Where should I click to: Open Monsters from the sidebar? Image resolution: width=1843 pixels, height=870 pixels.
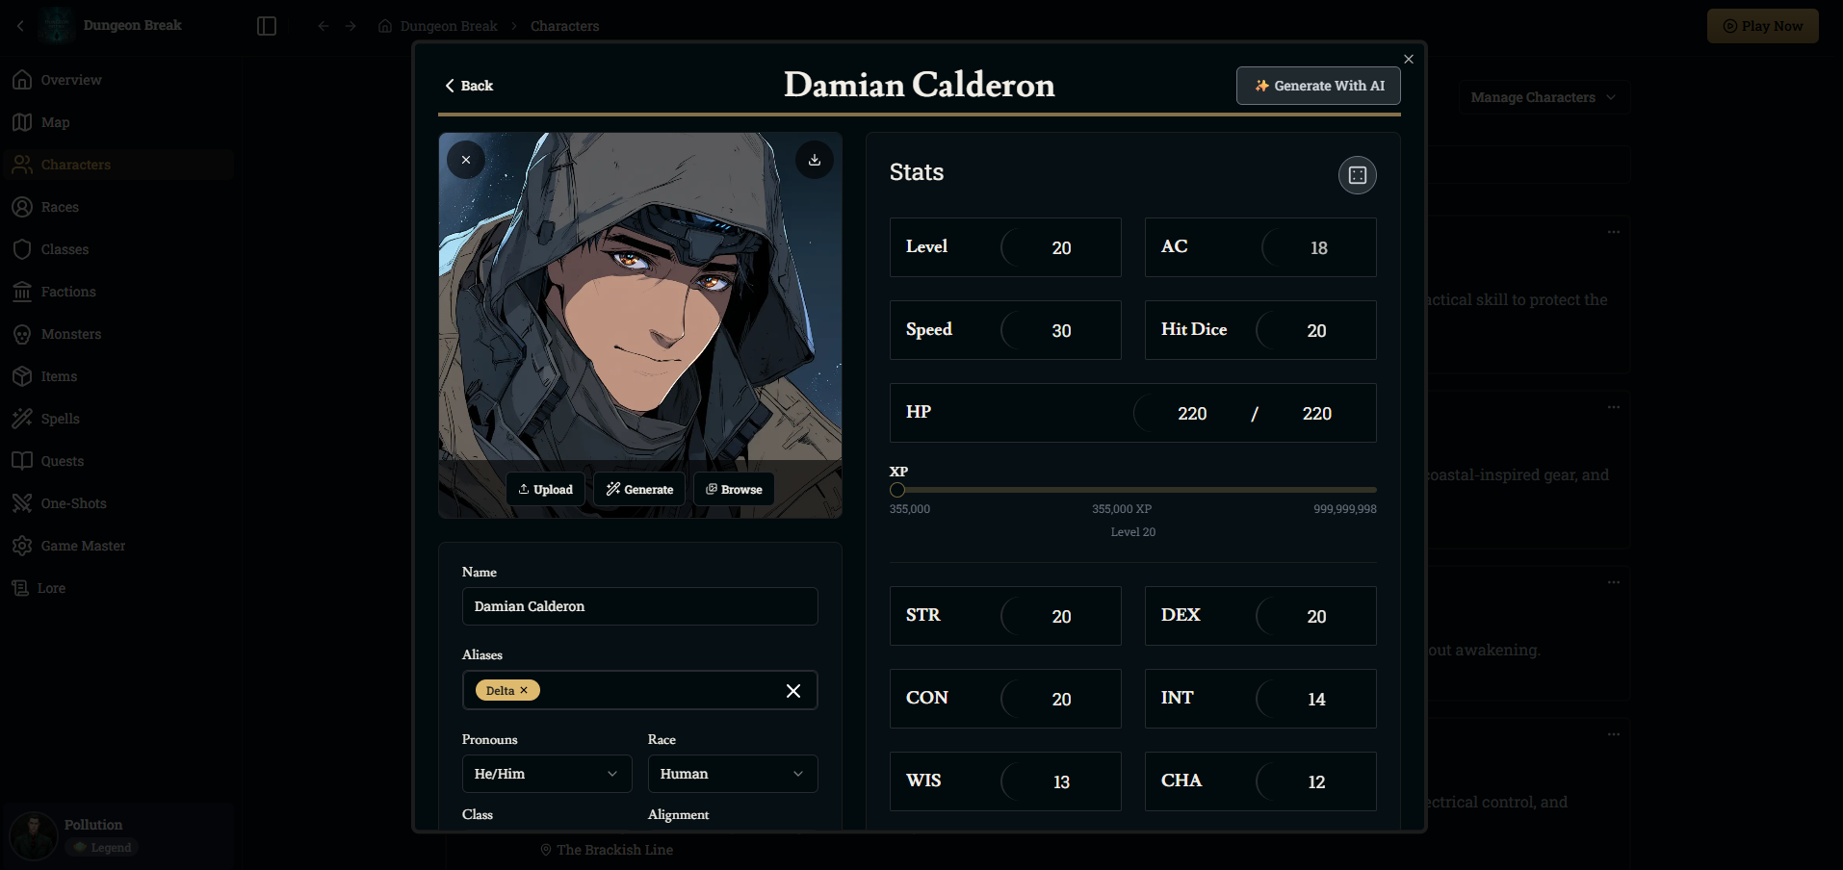coord(70,334)
